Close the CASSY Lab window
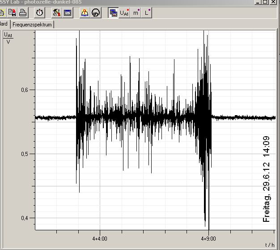This screenshot has width=280, height=250. coord(273,2)
